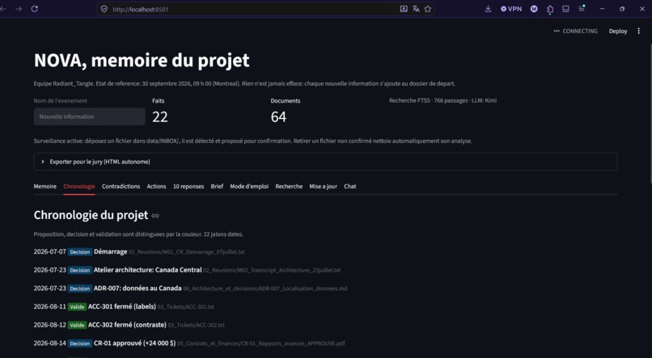Open the browser main menu icon
652x358 pixels.
click(x=582, y=9)
